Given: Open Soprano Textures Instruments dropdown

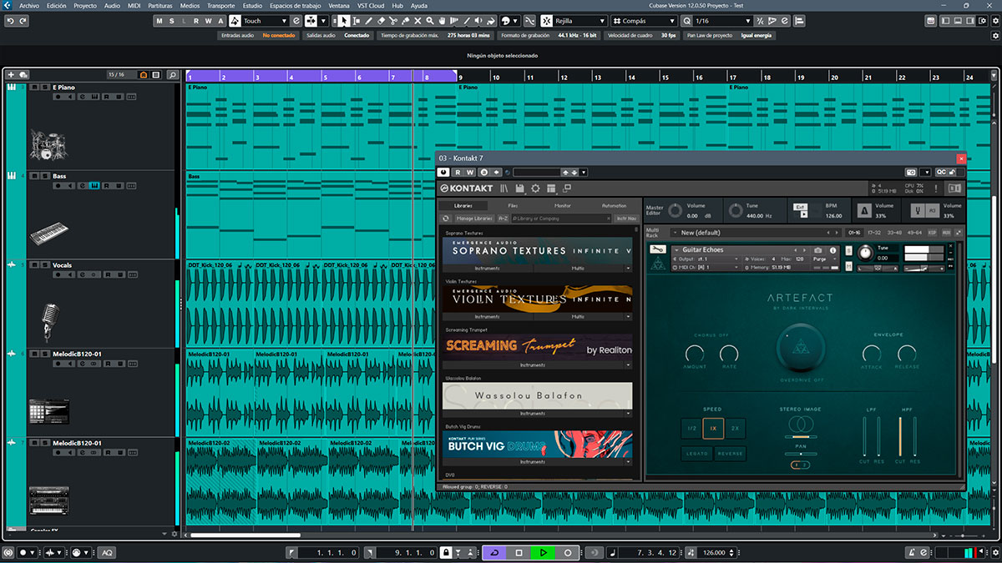Looking at the screenshot, I should (488, 269).
